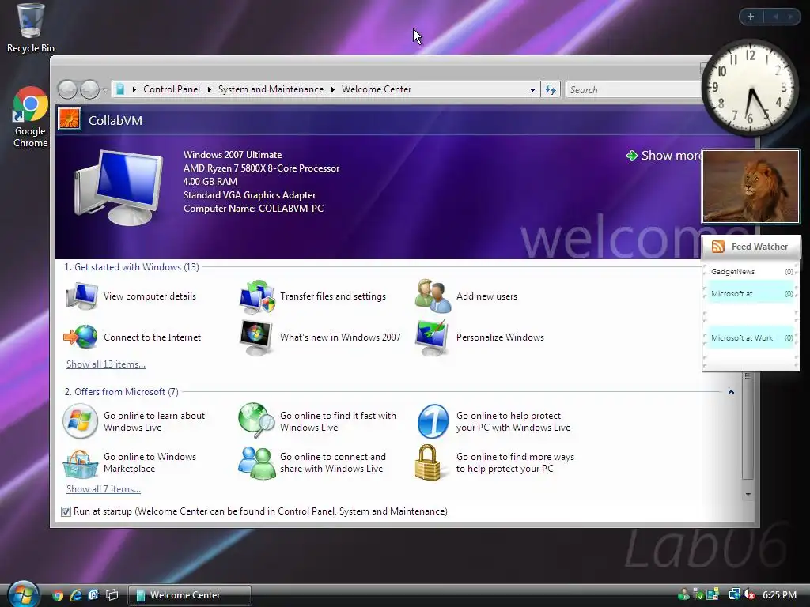This screenshot has height=607, width=810.
Task: Collapse the Offers from Microsoft section
Action: point(731,392)
